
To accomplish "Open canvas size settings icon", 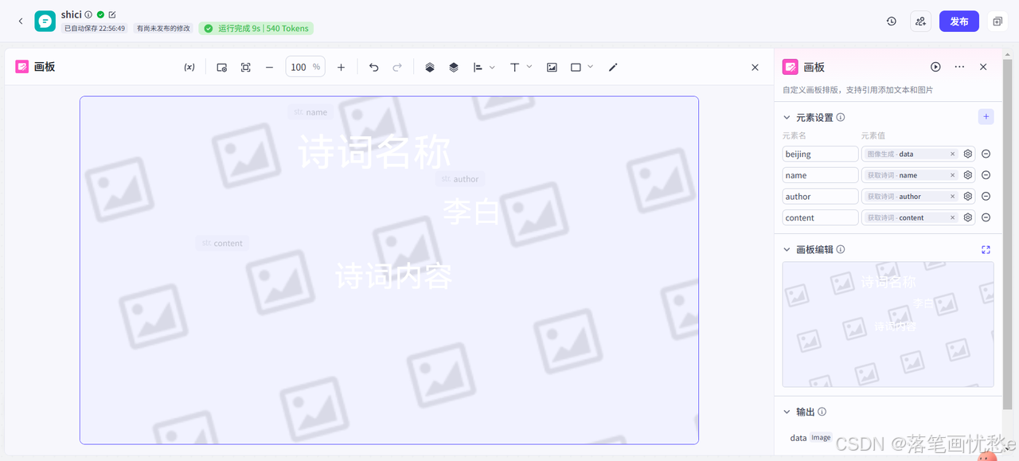I will click(222, 68).
